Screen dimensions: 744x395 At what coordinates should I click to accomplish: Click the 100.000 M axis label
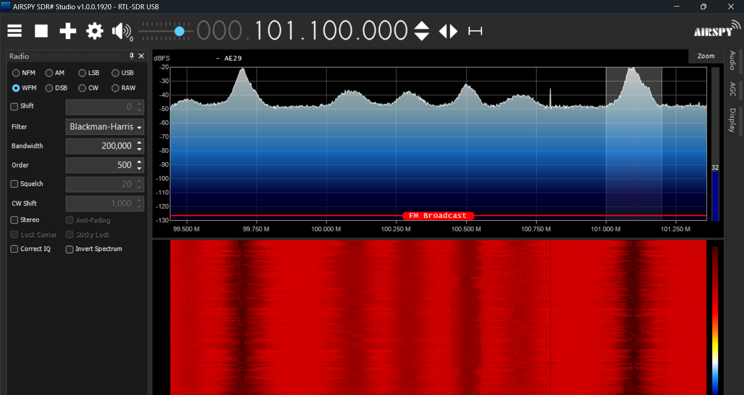[x=326, y=229]
